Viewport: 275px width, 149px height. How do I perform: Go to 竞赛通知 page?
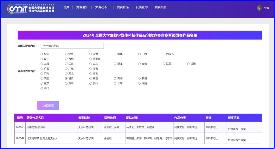point(82,7)
